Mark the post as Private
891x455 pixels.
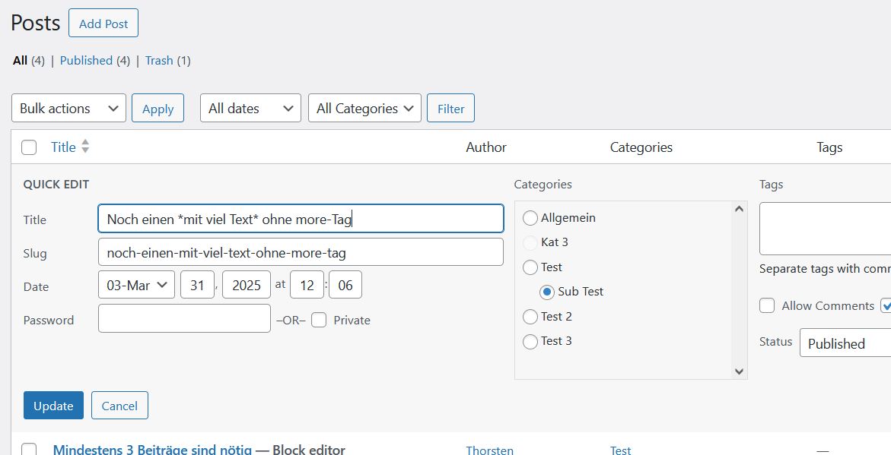tap(317, 320)
